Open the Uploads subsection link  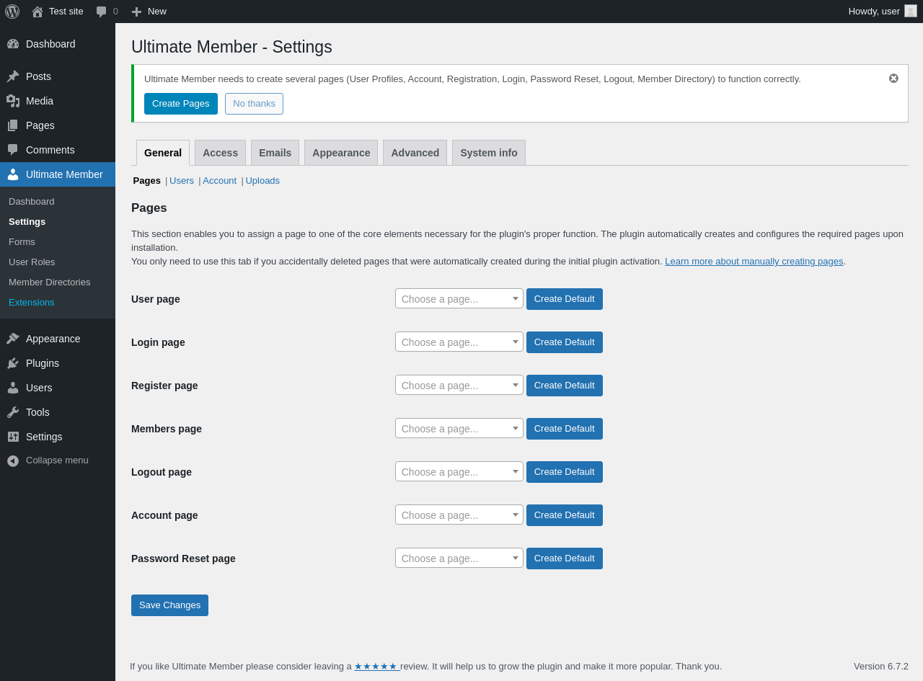coord(262,181)
